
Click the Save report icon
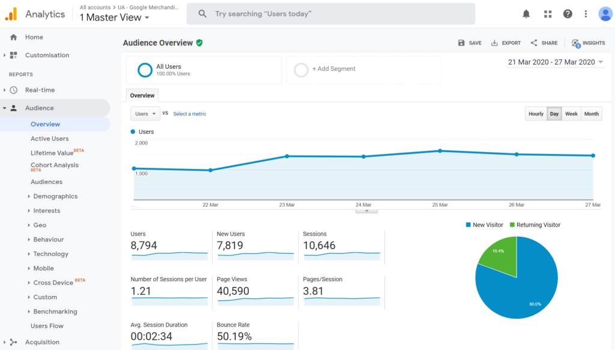(461, 43)
